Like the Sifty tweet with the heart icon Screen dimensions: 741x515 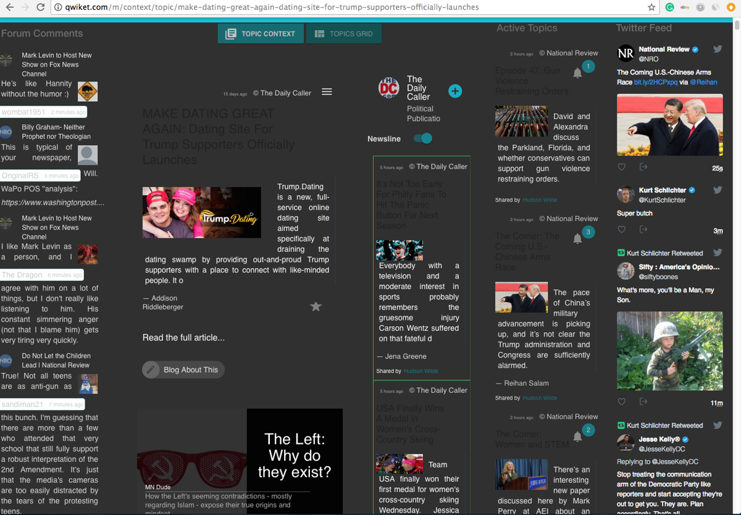pos(622,401)
